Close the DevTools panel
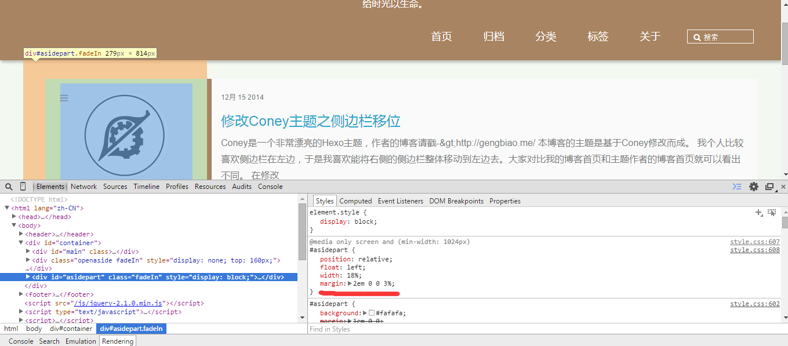Image resolution: width=788 pixels, height=346 pixels. tap(783, 187)
